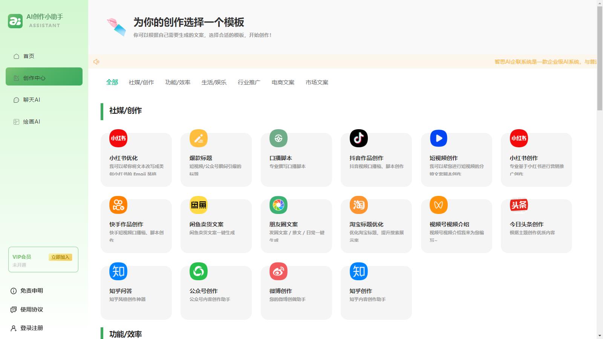Screen dimensions: 603x339
Task: Click the 淘宝标题优化 icon
Action: (x=358, y=205)
